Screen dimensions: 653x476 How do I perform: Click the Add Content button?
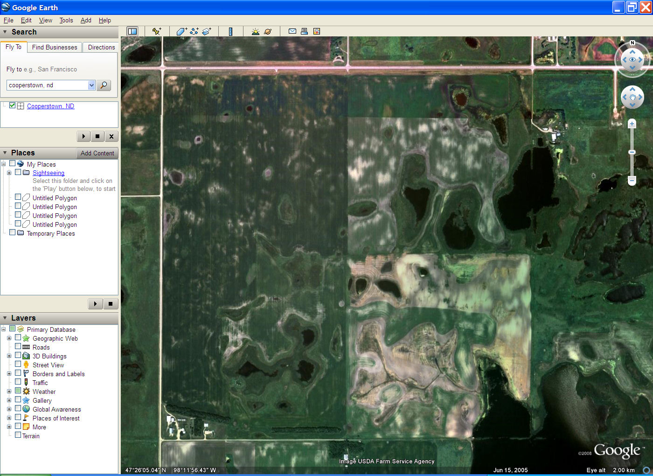97,153
